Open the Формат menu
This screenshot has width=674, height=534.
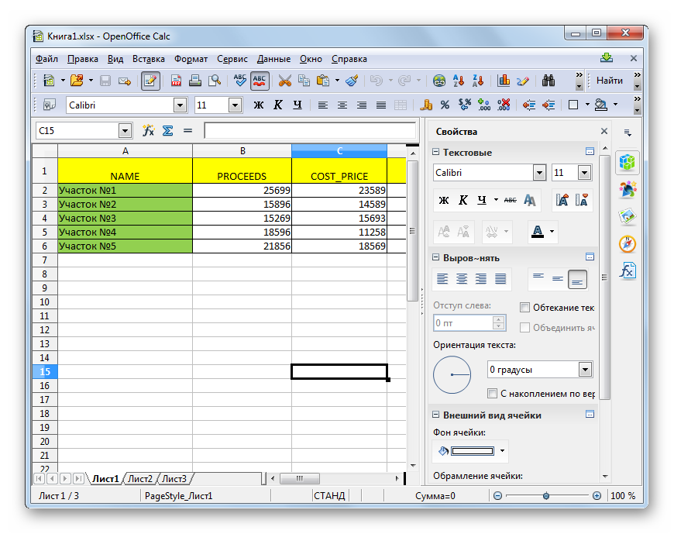coord(191,59)
